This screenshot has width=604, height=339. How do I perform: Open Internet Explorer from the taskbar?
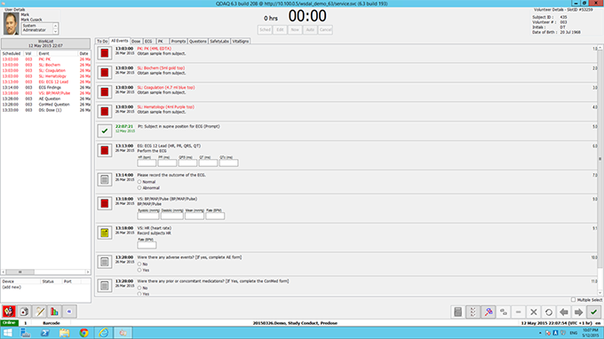tap(103, 333)
